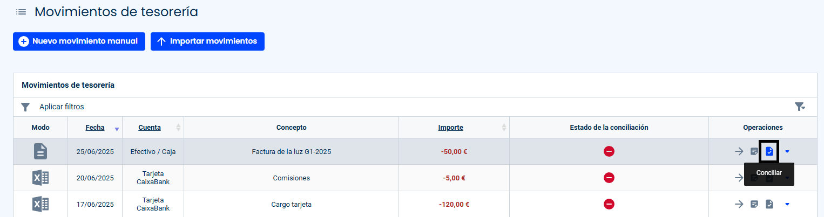Click the note icon in the Cargo tarjeta row

pos(754,204)
